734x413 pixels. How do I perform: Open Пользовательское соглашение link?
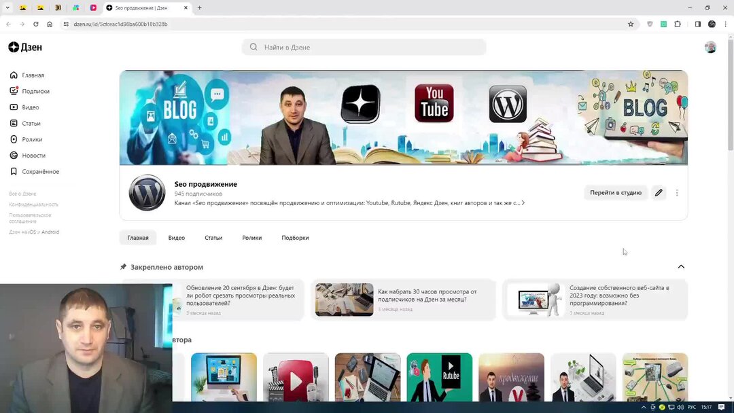coord(30,218)
